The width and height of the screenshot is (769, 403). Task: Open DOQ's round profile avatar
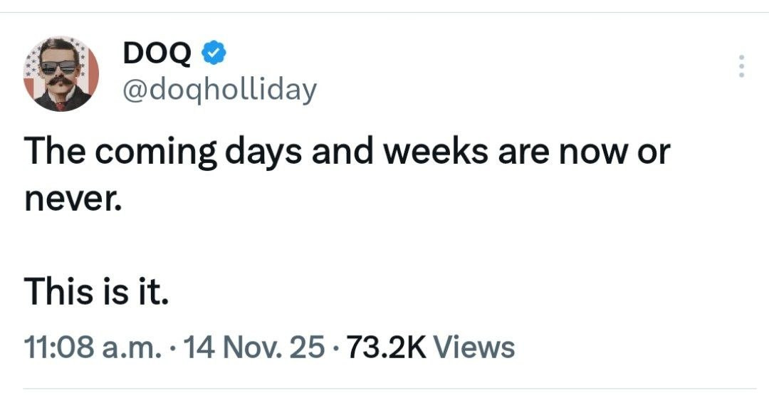61,73
